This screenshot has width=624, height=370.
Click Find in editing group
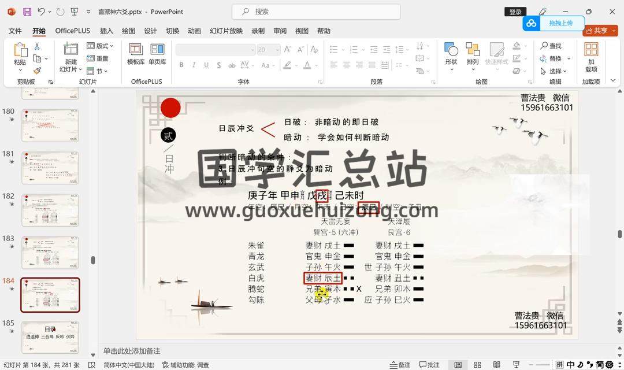(551, 46)
